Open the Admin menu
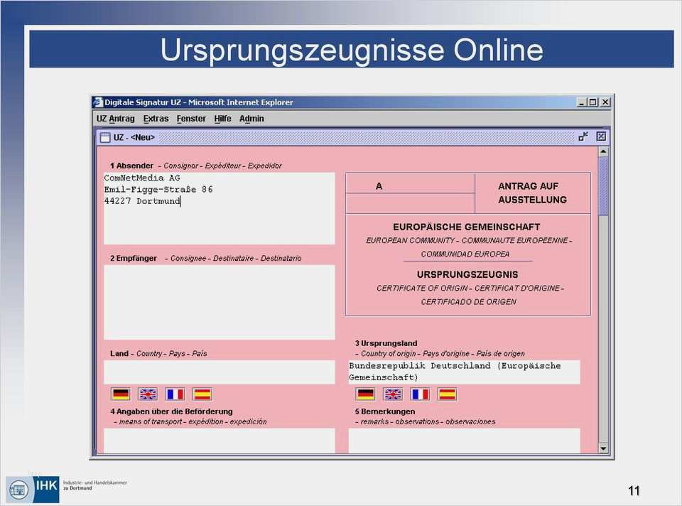The height and width of the screenshot is (506, 682). click(251, 119)
